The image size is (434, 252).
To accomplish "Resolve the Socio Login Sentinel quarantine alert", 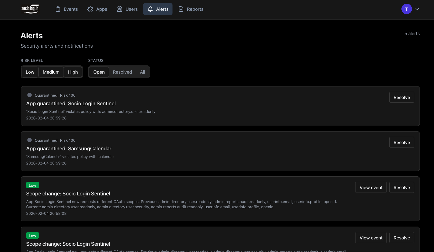I will (x=402, y=97).
